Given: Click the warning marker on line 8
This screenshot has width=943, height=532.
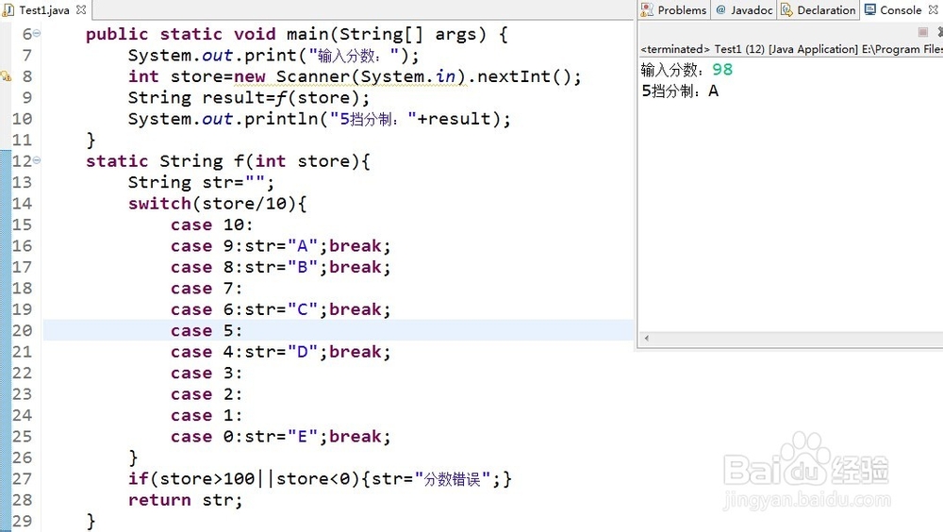Looking at the screenshot, I should pos(6,76).
